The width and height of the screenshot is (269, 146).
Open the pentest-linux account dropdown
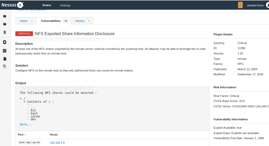[x=255, y=5]
